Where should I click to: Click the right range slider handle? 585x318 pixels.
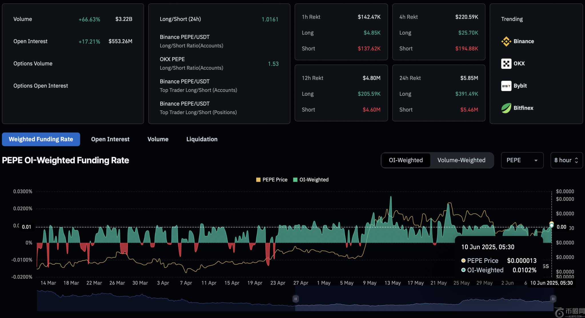click(x=553, y=299)
